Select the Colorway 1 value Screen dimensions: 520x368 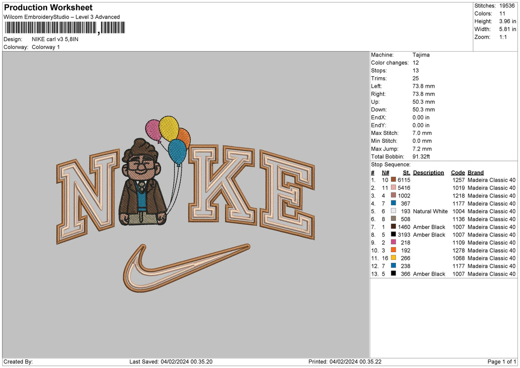tap(46, 47)
